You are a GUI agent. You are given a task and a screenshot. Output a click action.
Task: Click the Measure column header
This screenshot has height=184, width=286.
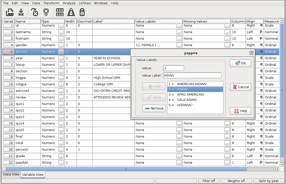(271, 21)
